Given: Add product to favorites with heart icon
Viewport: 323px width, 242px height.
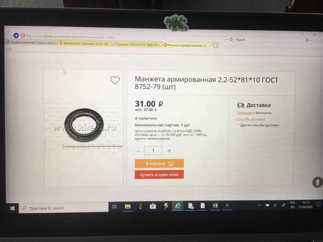Looking at the screenshot, I should tap(115, 80).
